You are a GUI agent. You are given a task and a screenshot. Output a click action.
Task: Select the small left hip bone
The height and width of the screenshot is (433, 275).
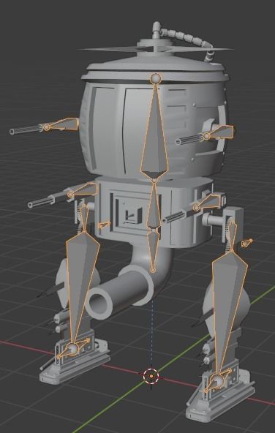click(x=85, y=218)
